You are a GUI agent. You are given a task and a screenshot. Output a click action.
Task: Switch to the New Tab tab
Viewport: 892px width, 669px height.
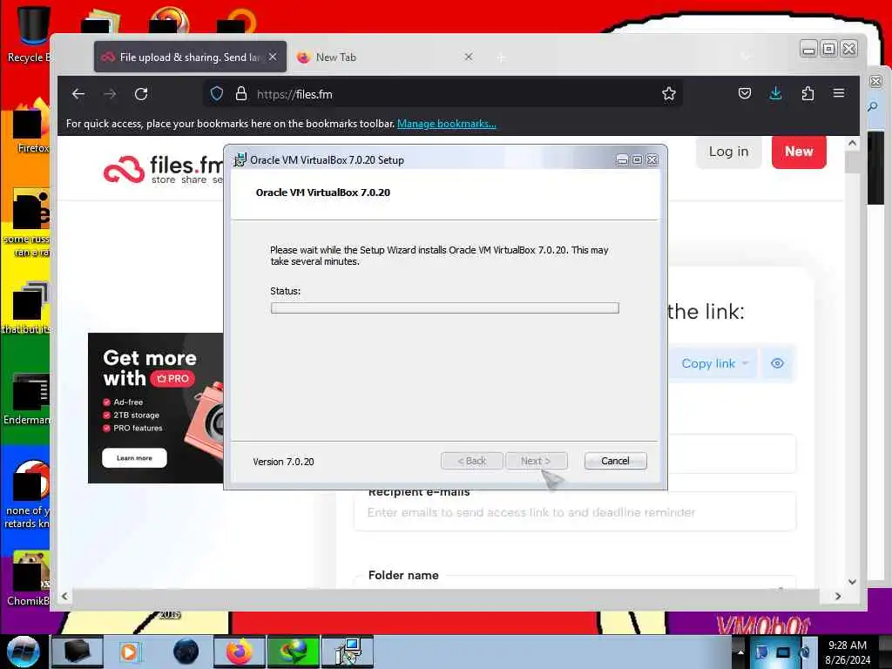pos(384,57)
